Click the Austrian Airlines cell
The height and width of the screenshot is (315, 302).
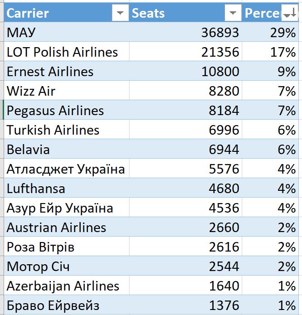[67, 228]
